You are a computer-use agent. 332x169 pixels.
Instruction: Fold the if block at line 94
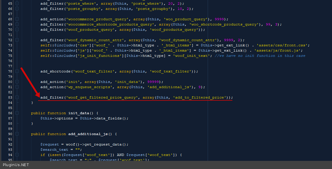(17, 155)
